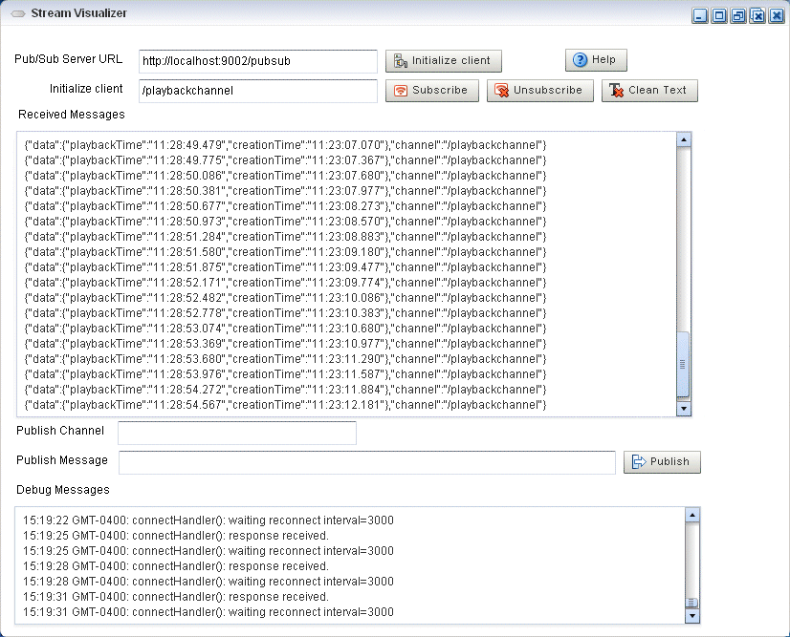Viewport: 790px width, 637px height.
Task: Click the message with playbackTime 11:28:54.567
Action: (286, 405)
